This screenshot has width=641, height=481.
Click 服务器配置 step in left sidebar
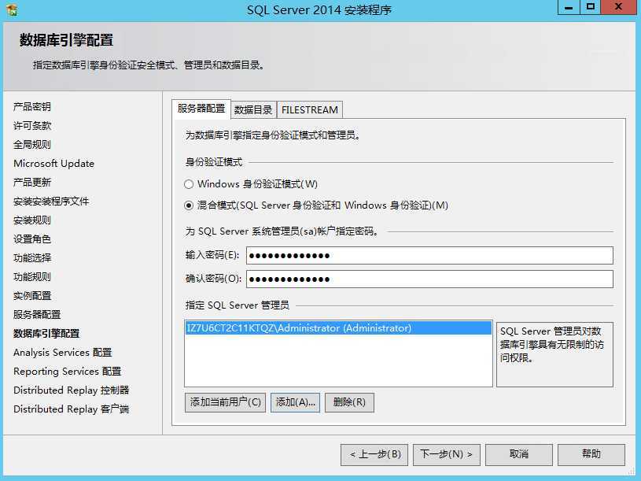click(37, 315)
